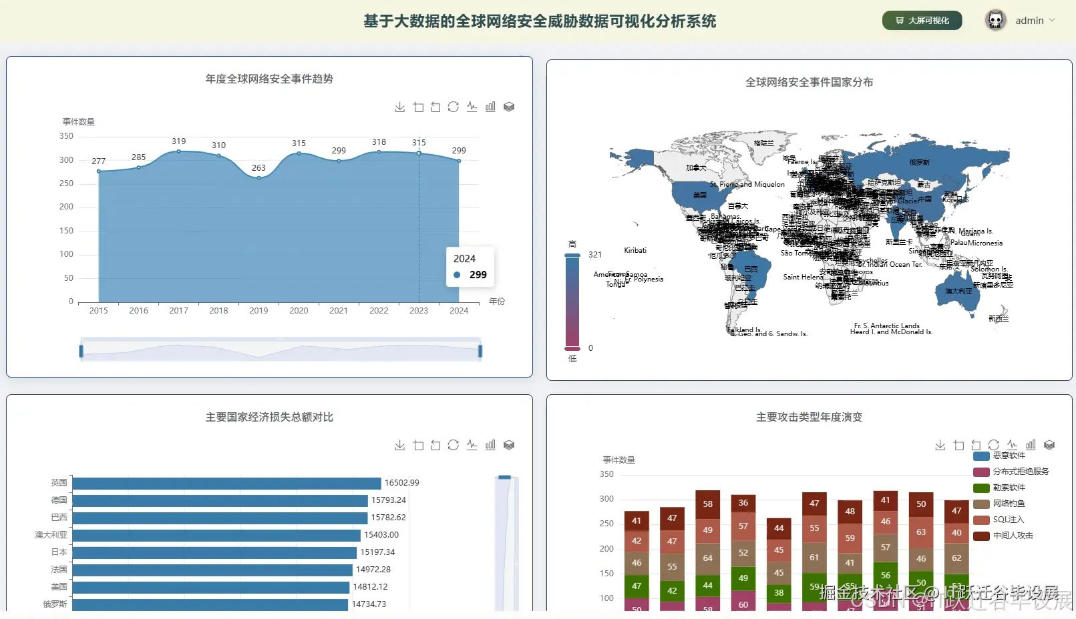This screenshot has height=619, width=1076.
Task: Click the 年度全球网络安全事件趋势 chart title
Action: (269, 79)
